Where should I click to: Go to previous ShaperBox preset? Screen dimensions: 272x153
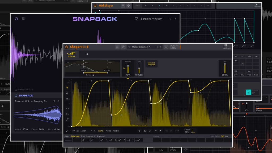pyautogui.click(x=157, y=47)
